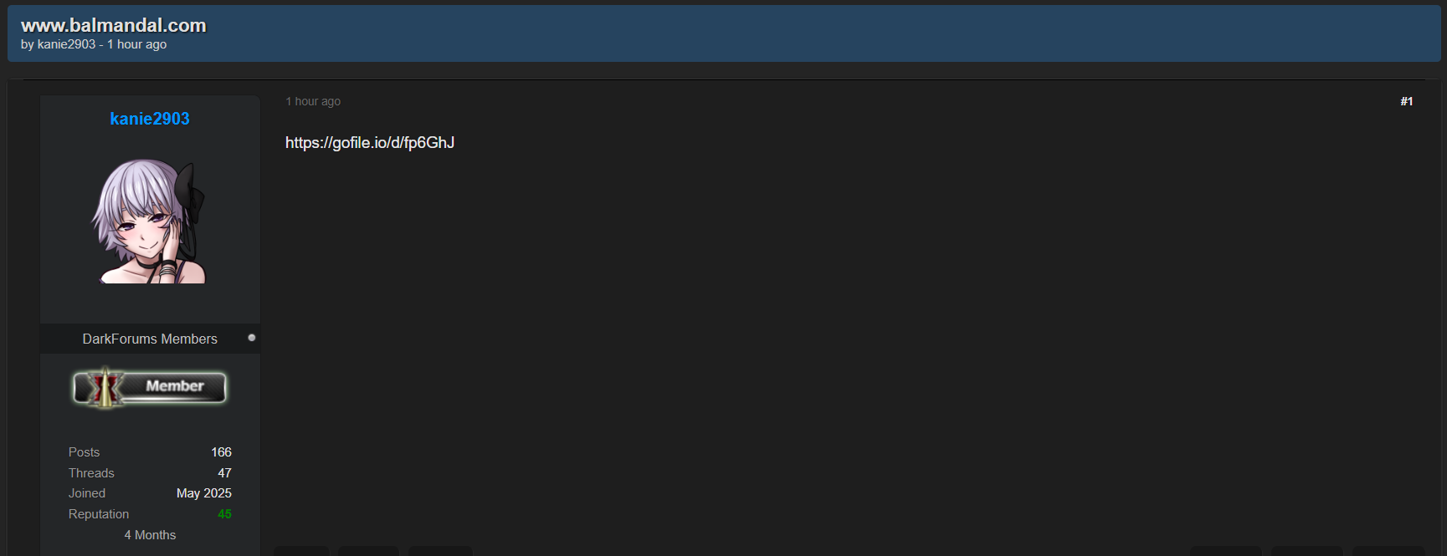Image resolution: width=1447 pixels, height=556 pixels.
Task: Click the Threads label in user stats
Action: pos(91,473)
